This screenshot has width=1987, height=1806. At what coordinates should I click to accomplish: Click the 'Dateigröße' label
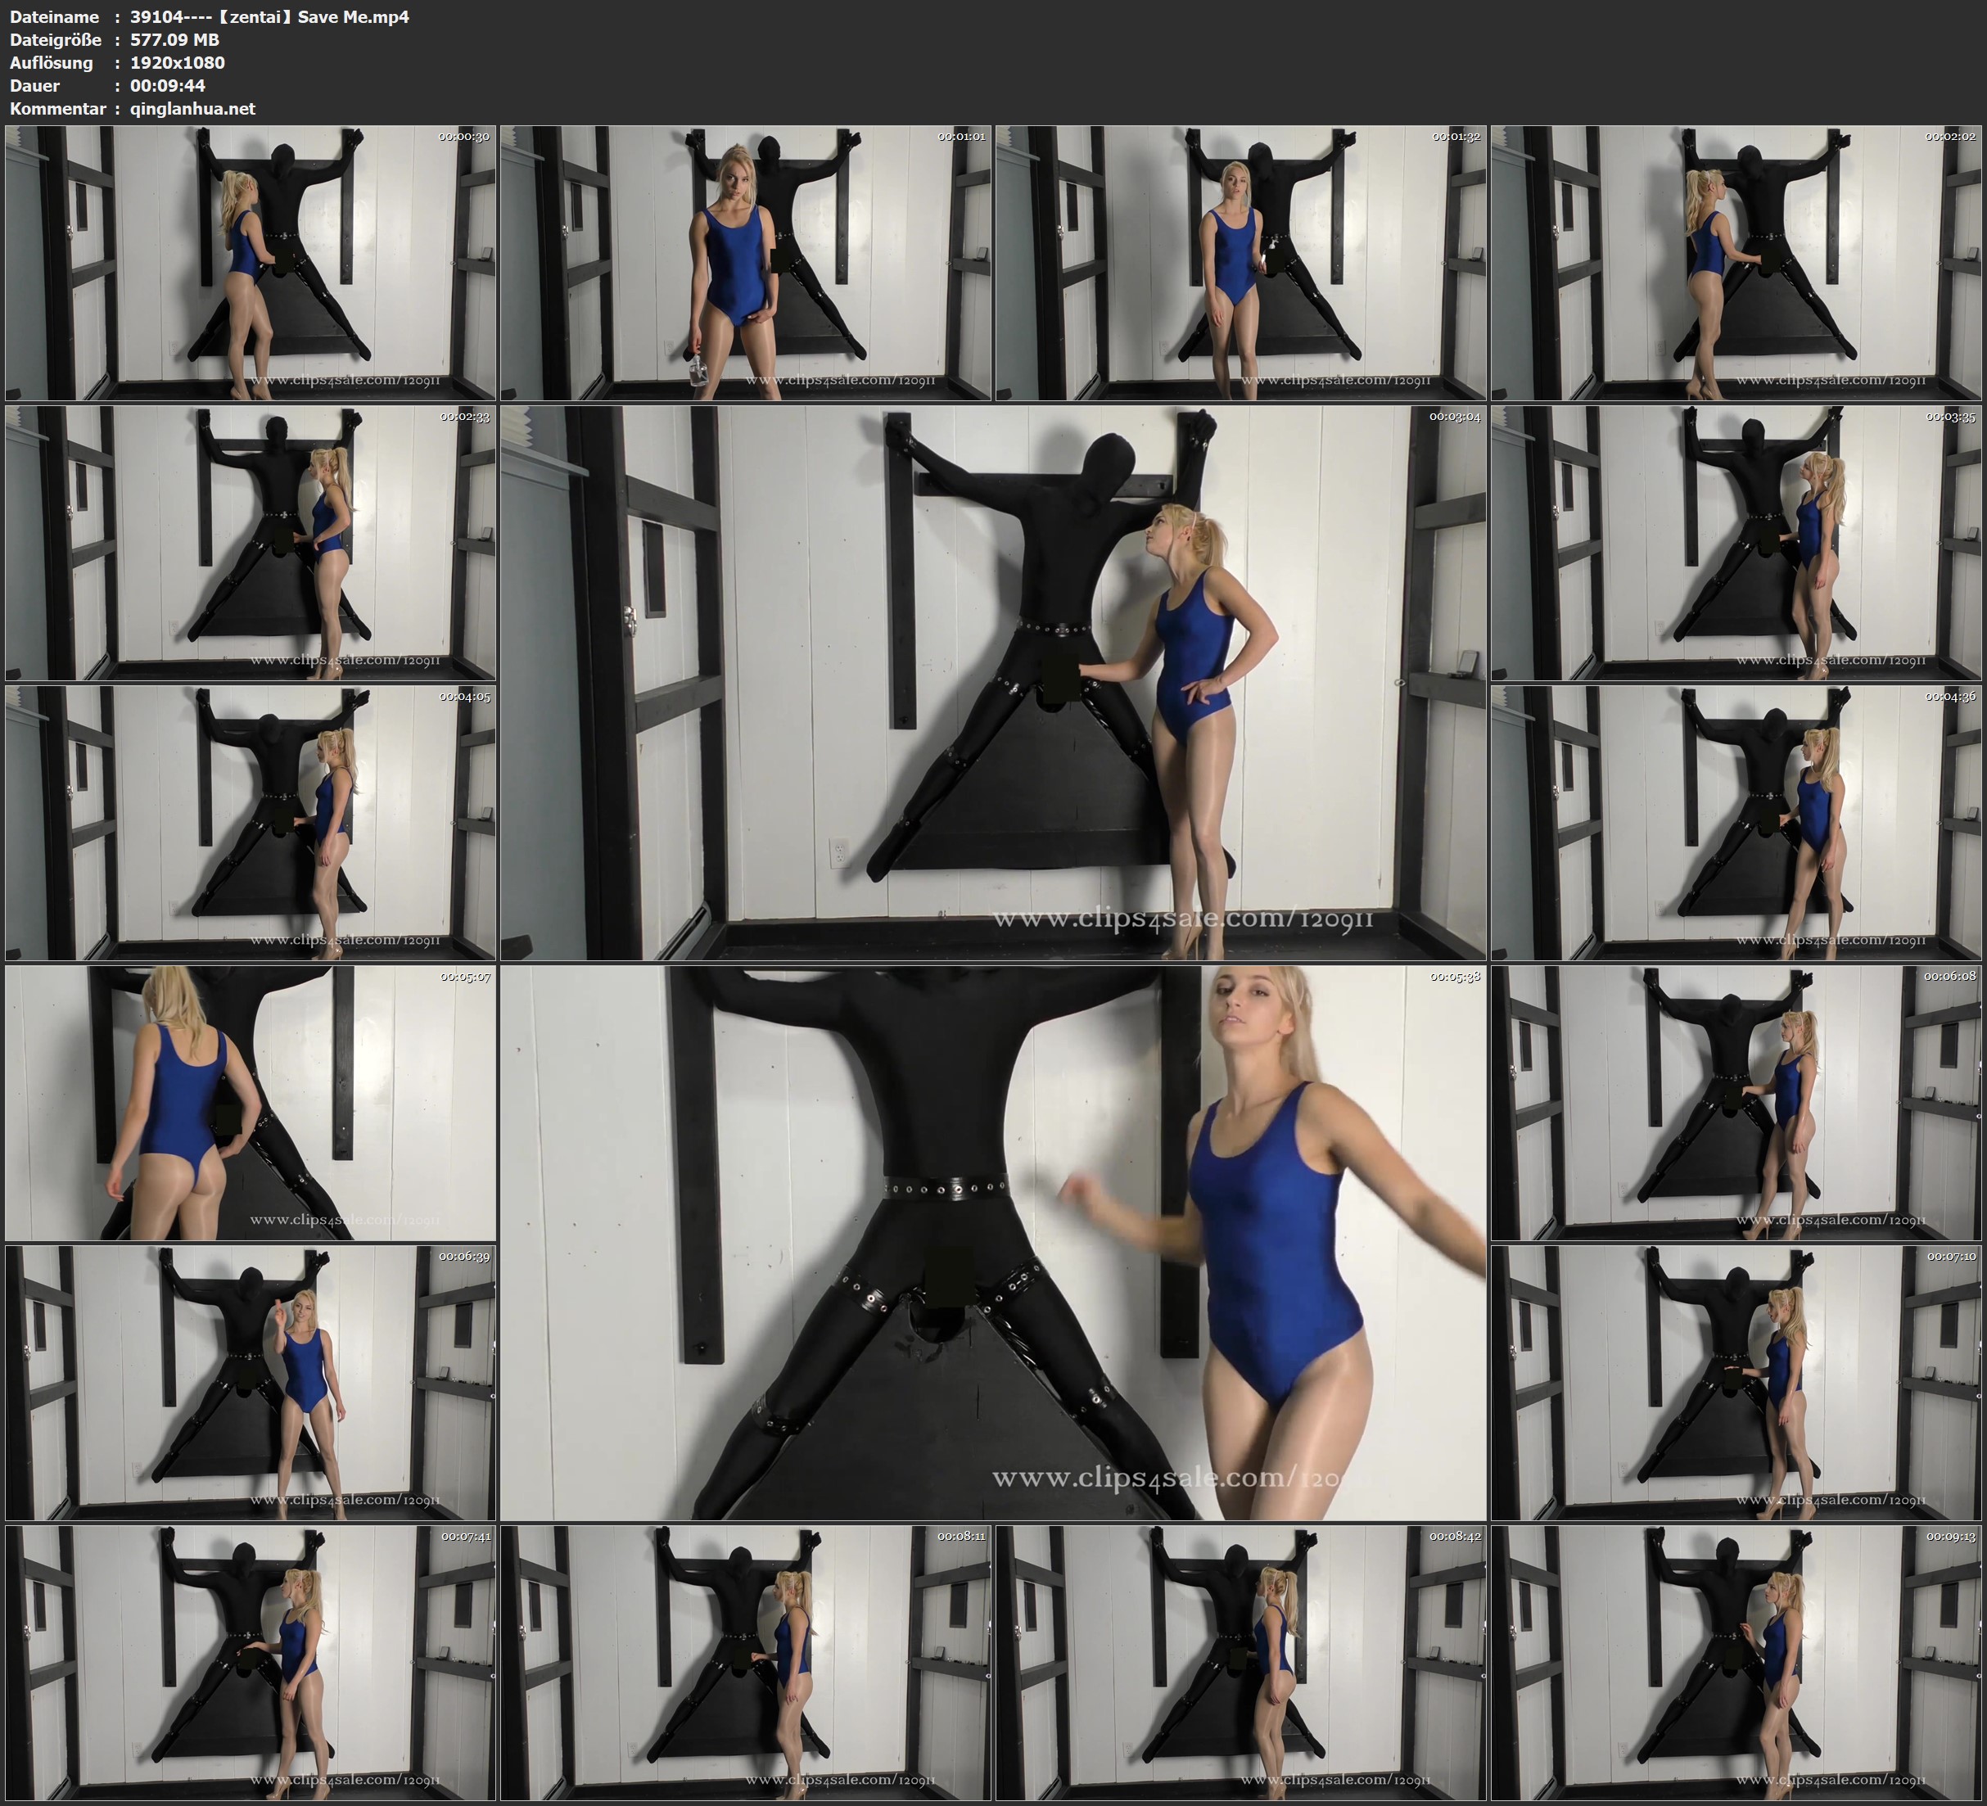(x=55, y=39)
